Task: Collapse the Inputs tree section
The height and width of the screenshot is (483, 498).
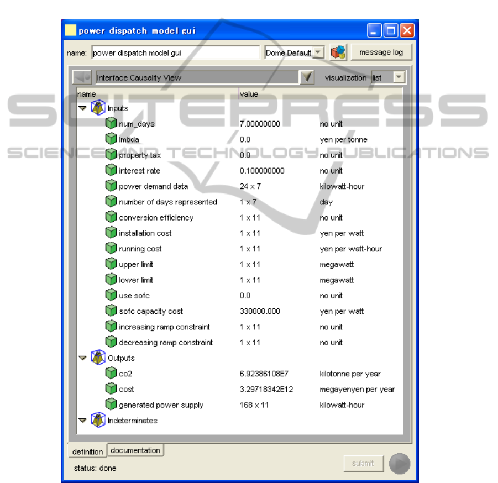Action: [82, 109]
